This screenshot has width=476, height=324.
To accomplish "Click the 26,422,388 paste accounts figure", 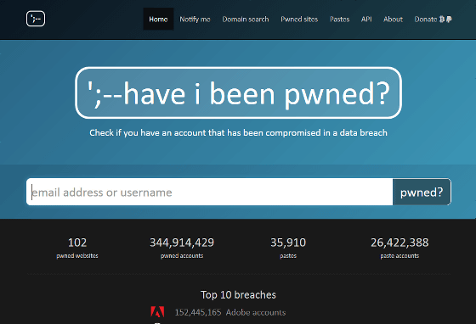I will click(x=399, y=243).
